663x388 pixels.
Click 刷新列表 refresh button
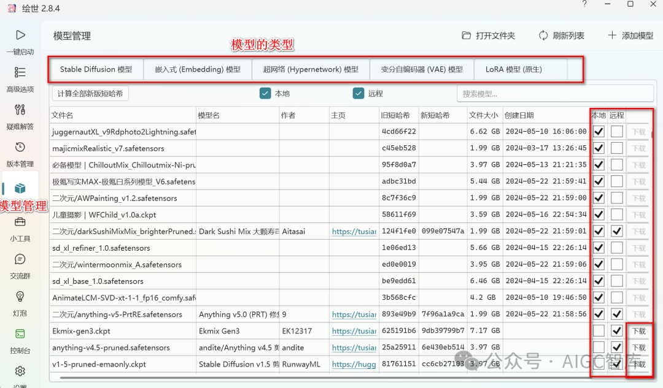pyautogui.click(x=562, y=36)
